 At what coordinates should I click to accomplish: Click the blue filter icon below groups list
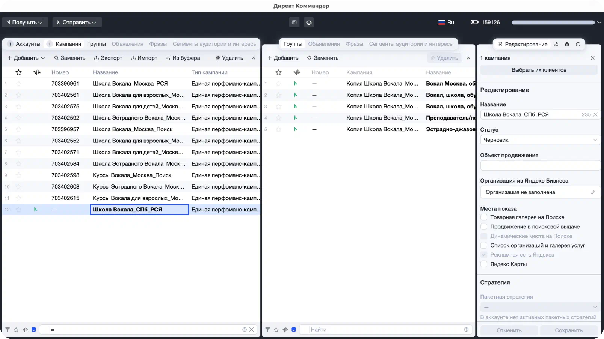coord(294,330)
